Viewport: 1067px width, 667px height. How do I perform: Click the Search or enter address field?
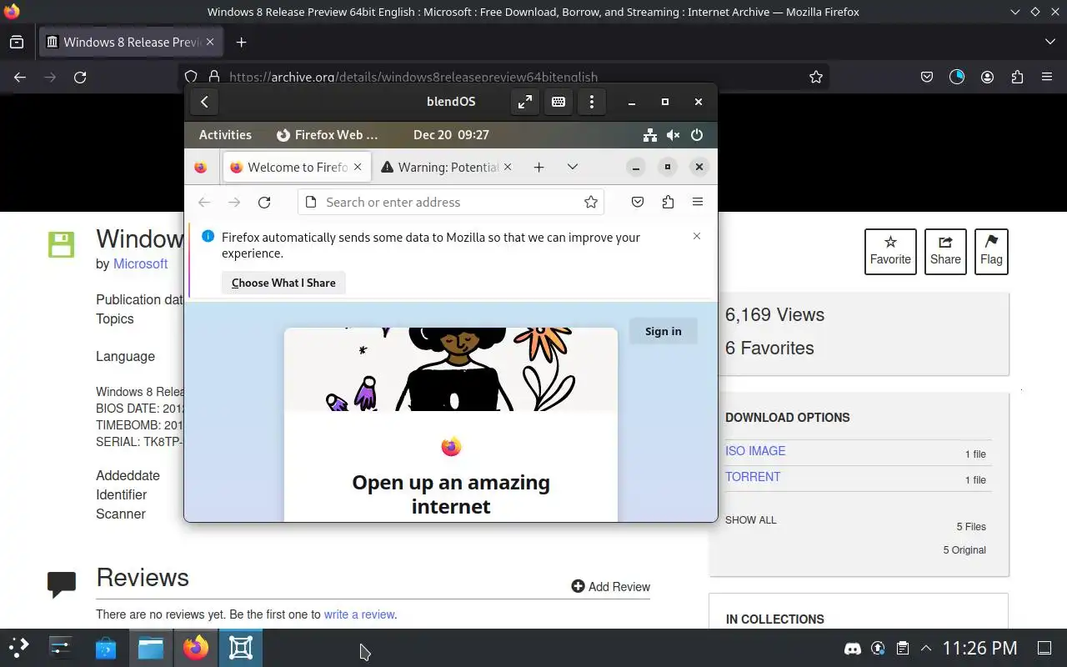pyautogui.click(x=451, y=202)
